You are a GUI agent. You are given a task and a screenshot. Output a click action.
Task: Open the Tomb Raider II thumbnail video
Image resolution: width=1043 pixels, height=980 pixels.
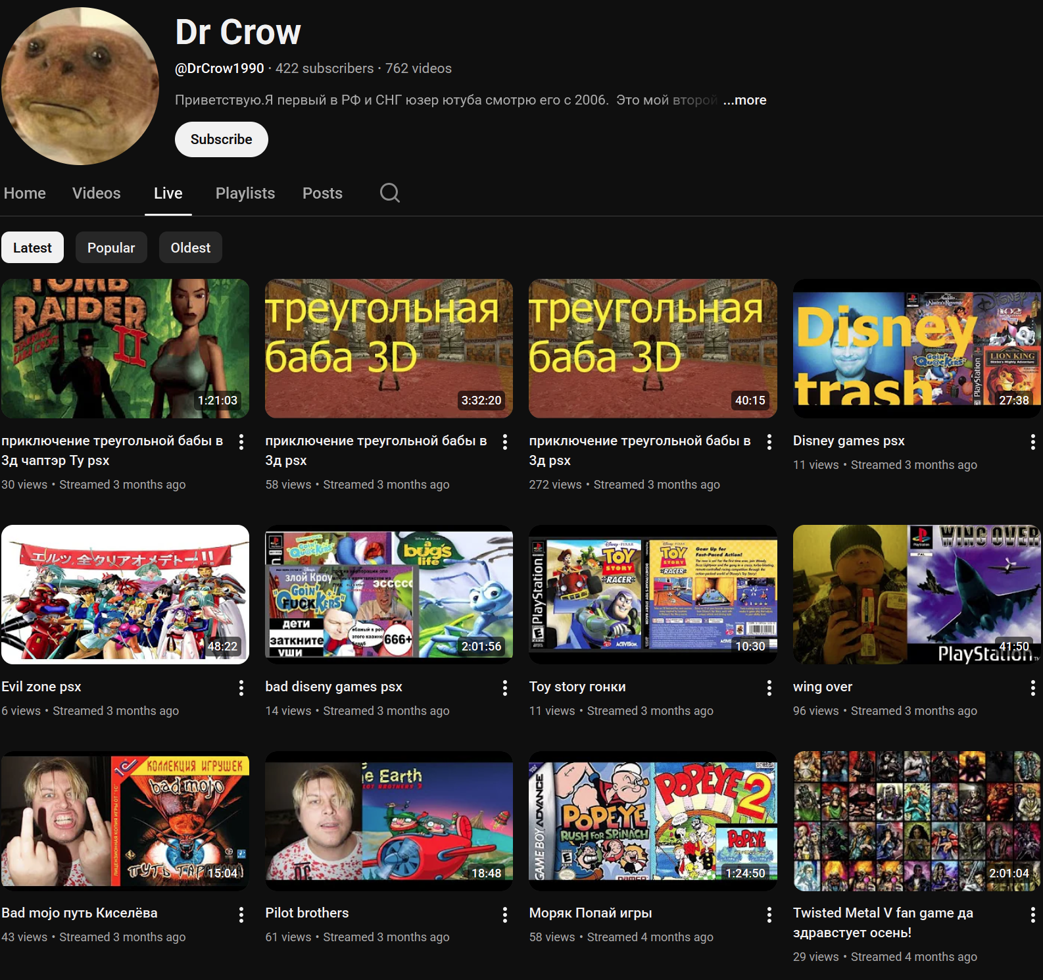tap(125, 349)
